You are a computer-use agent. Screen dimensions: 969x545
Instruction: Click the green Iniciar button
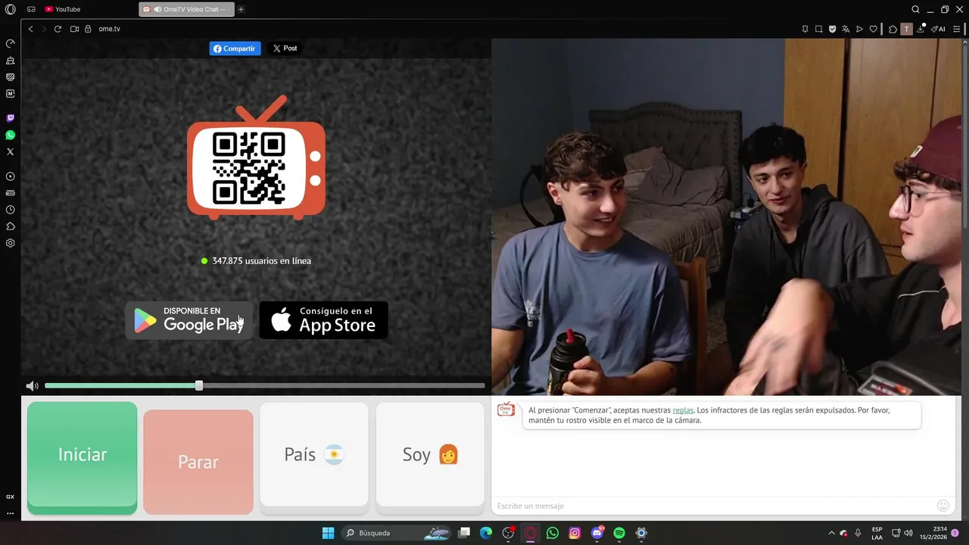coord(83,457)
